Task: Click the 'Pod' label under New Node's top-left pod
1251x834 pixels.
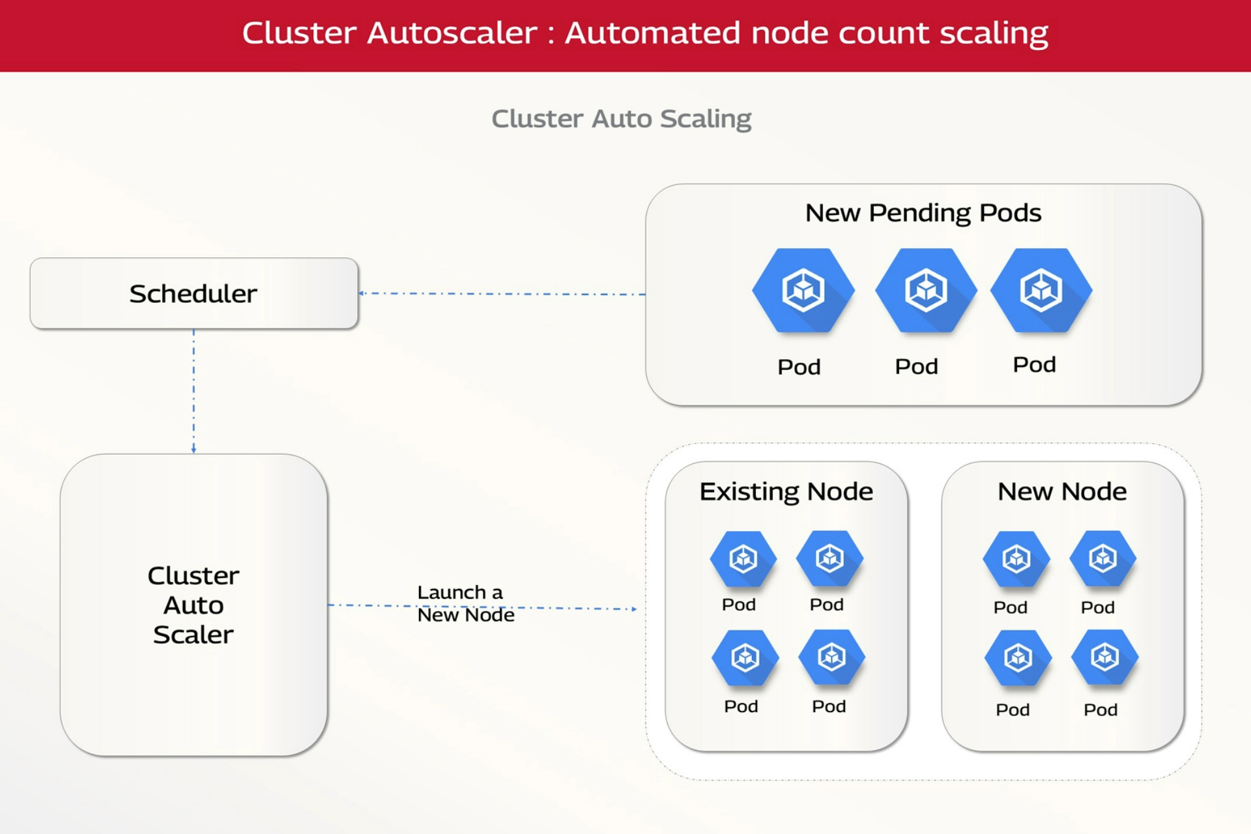Action: pyautogui.click(x=1011, y=607)
